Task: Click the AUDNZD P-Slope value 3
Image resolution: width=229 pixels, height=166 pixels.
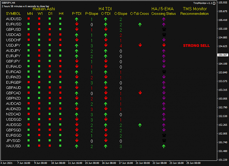Action: (x=92, y=109)
